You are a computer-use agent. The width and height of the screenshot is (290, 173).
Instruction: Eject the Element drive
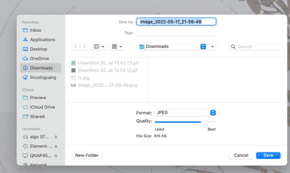[56, 146]
